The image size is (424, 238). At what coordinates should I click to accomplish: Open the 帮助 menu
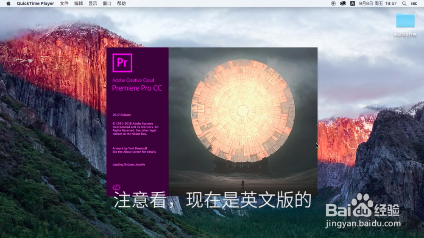pos(121,3)
